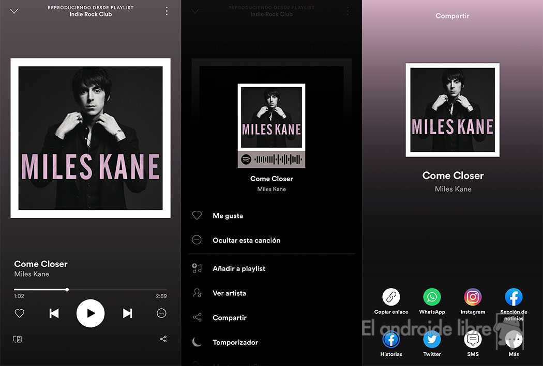Hide this song using the minus circle in player
This screenshot has height=366, width=543.
point(161,313)
